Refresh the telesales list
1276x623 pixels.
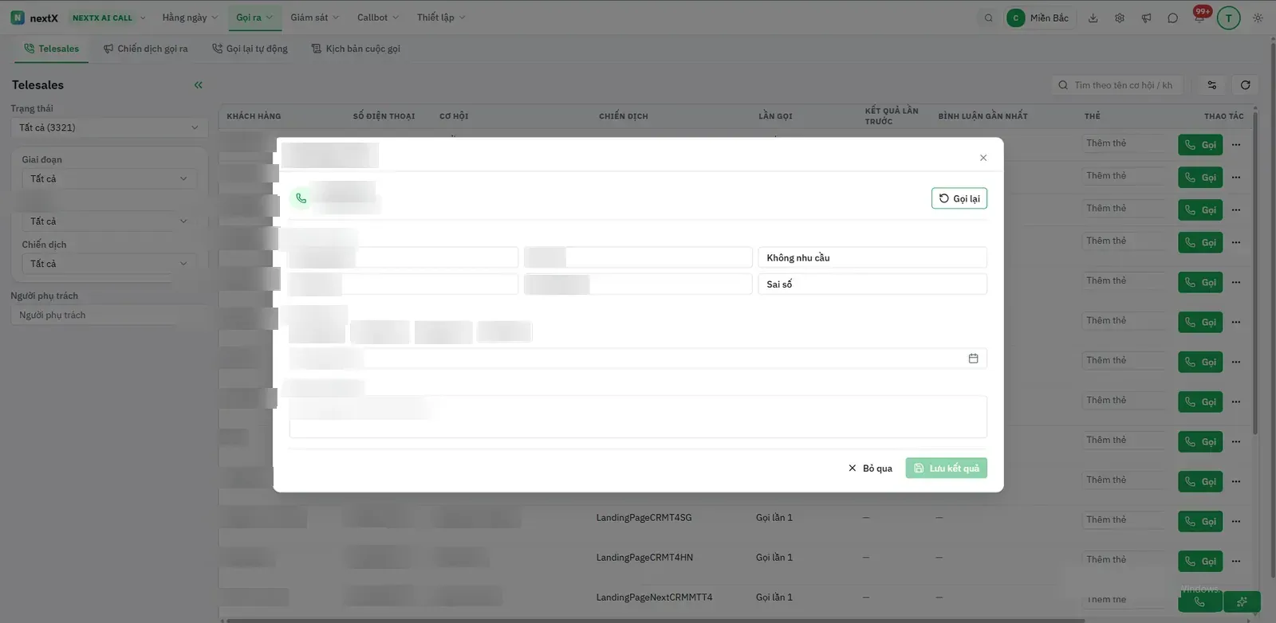coord(1246,85)
